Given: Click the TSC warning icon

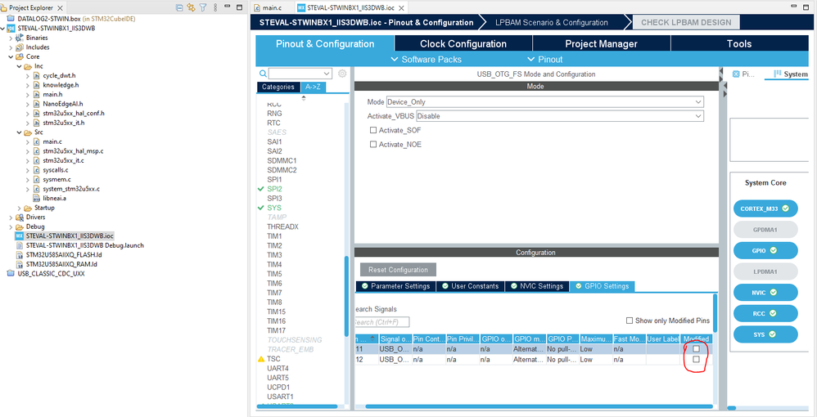Looking at the screenshot, I should pos(261,359).
